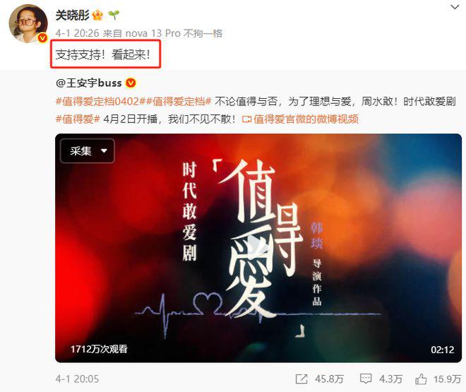Screen dimensions: 466x392
Task: Click the 关晓彤 username
Action: (73, 15)
